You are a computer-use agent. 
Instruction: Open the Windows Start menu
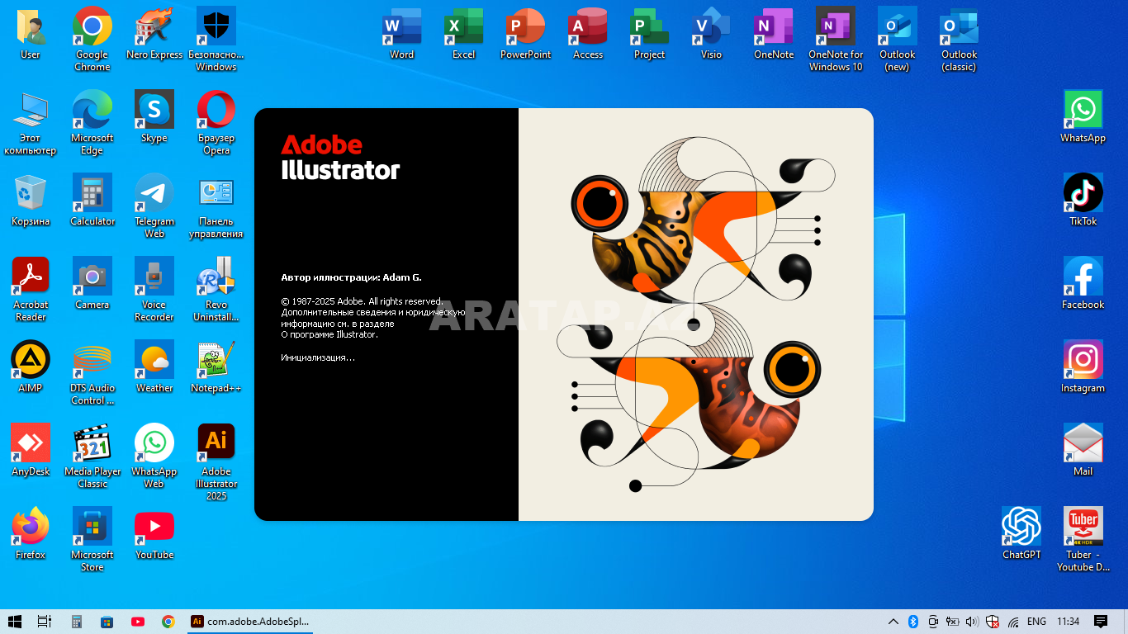(x=15, y=622)
